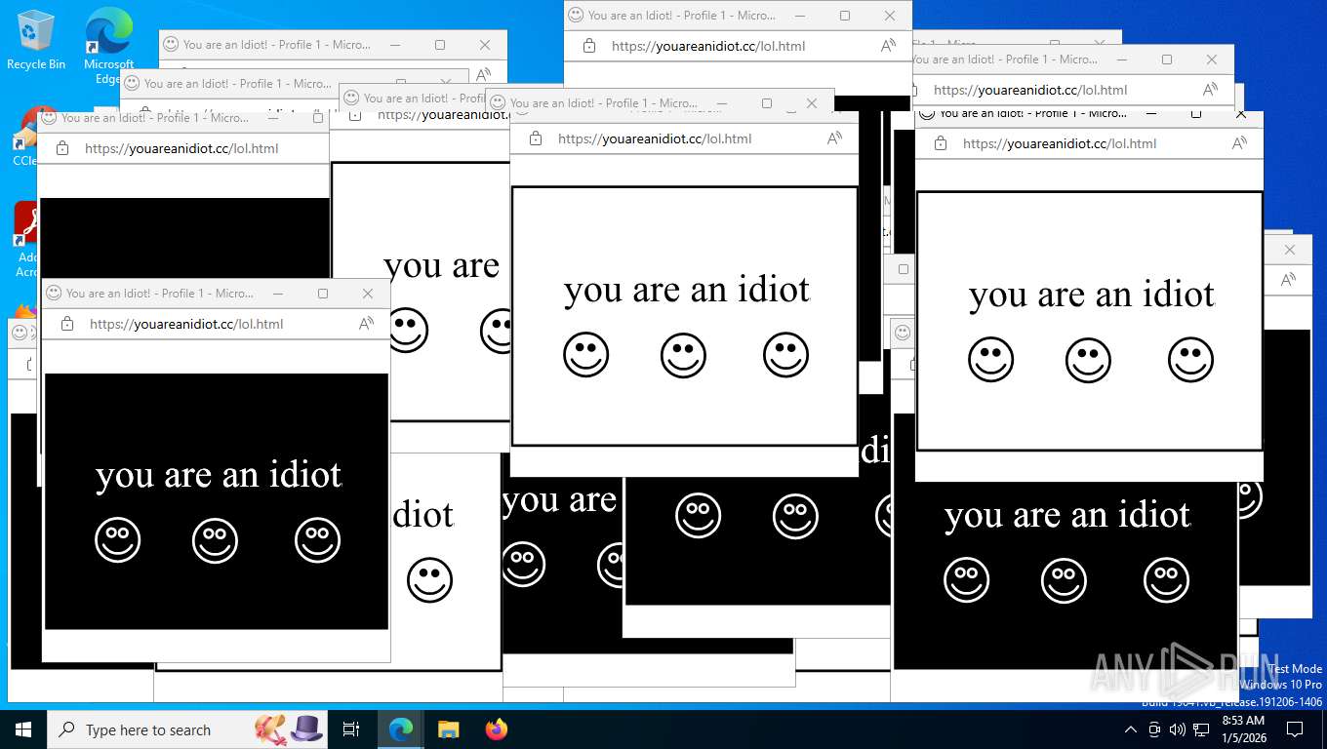1327x749 pixels.
Task: Select the CCleaner desktop shortcut
Action: pyautogui.click(x=24, y=137)
